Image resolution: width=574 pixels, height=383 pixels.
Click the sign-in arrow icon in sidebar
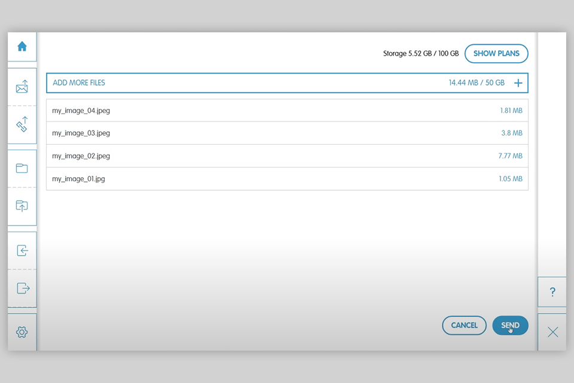point(22,250)
